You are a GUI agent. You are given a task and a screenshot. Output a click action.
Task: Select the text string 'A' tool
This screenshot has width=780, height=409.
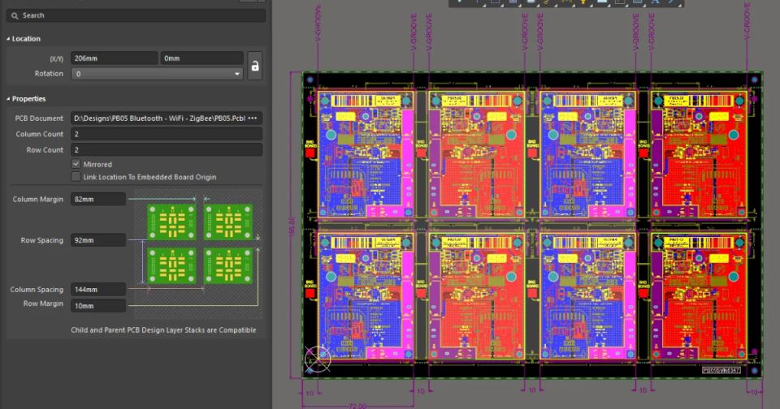click(654, 2)
